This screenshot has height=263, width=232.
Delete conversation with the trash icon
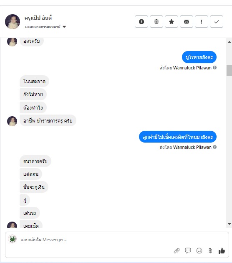point(156,22)
